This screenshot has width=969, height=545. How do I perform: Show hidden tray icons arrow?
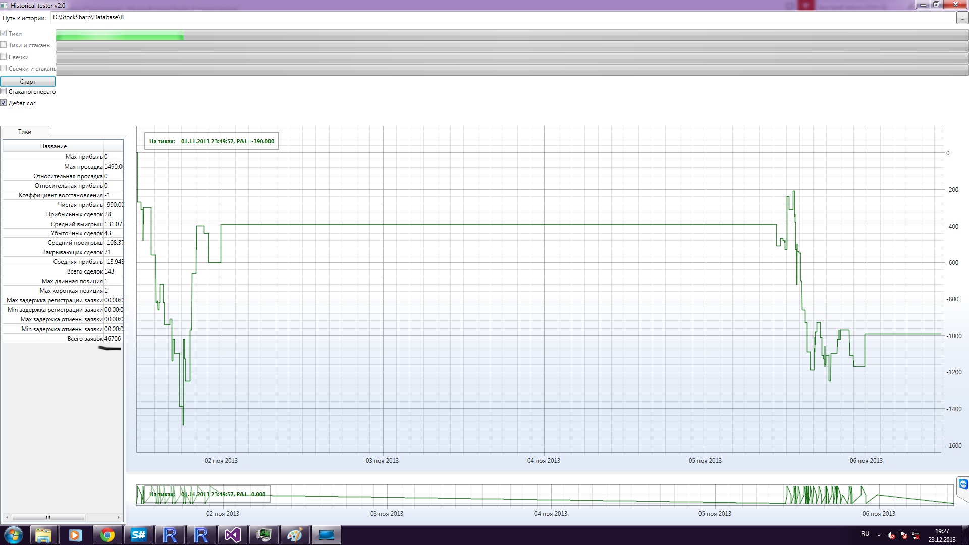(x=879, y=535)
